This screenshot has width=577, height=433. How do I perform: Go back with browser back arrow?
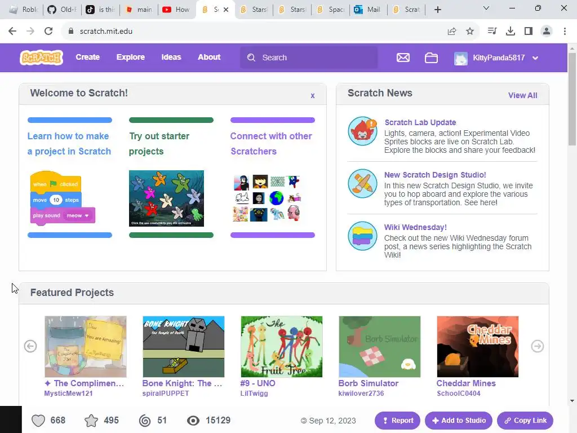(12, 32)
